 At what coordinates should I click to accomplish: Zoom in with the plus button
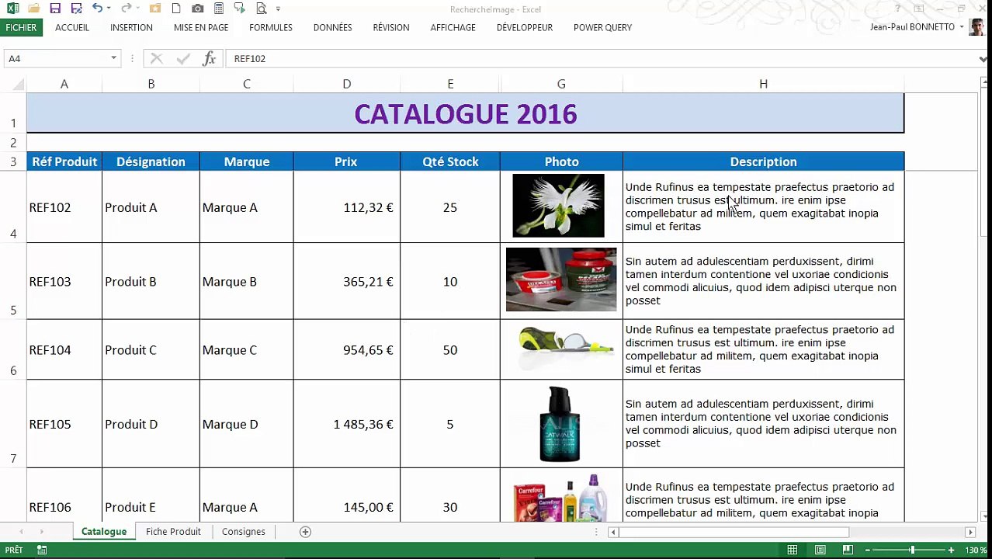(952, 550)
